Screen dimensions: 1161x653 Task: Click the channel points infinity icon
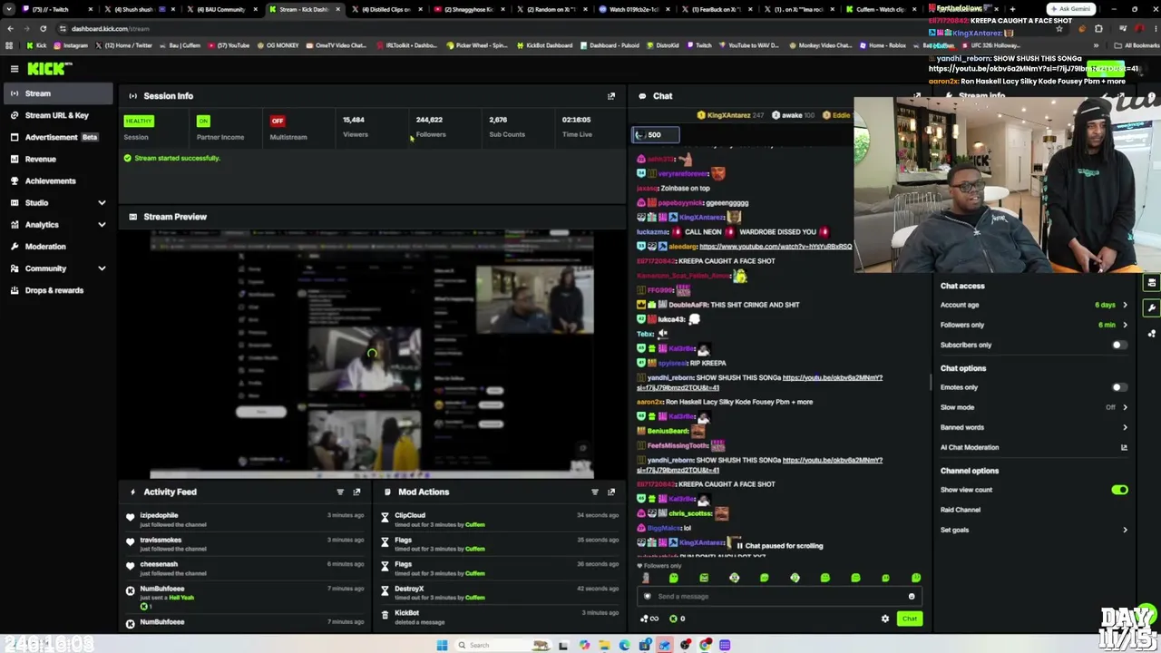tap(649, 619)
